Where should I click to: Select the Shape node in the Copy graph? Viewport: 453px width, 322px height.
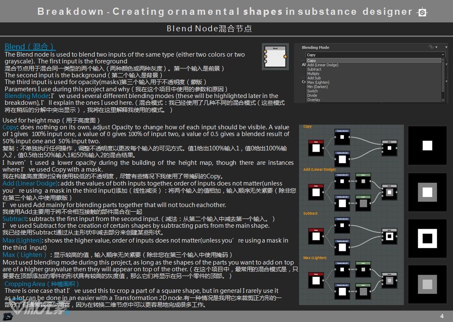pyautogui.click(x=316, y=148)
